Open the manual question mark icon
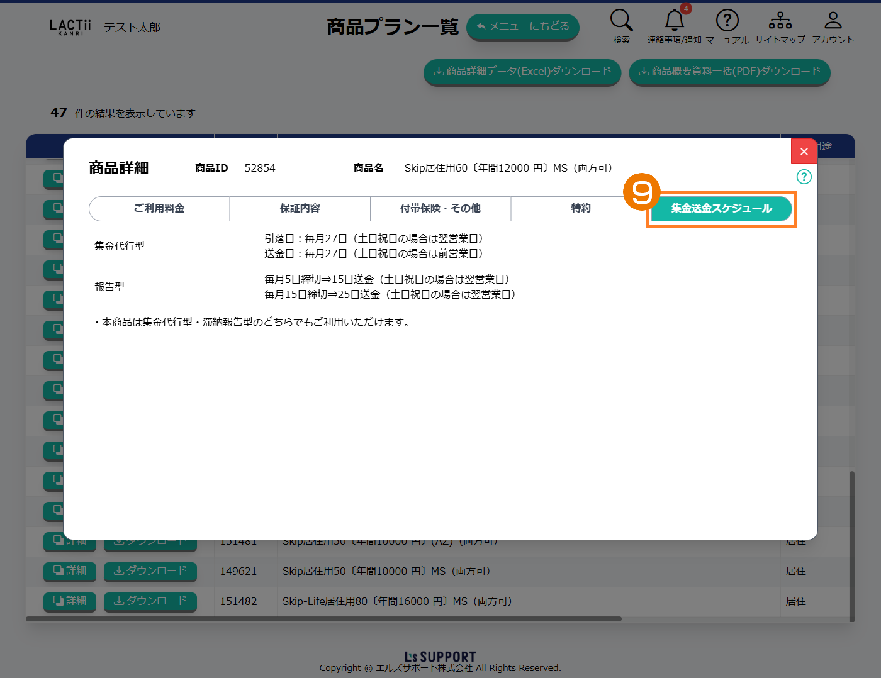This screenshot has width=881, height=678. pos(727,21)
